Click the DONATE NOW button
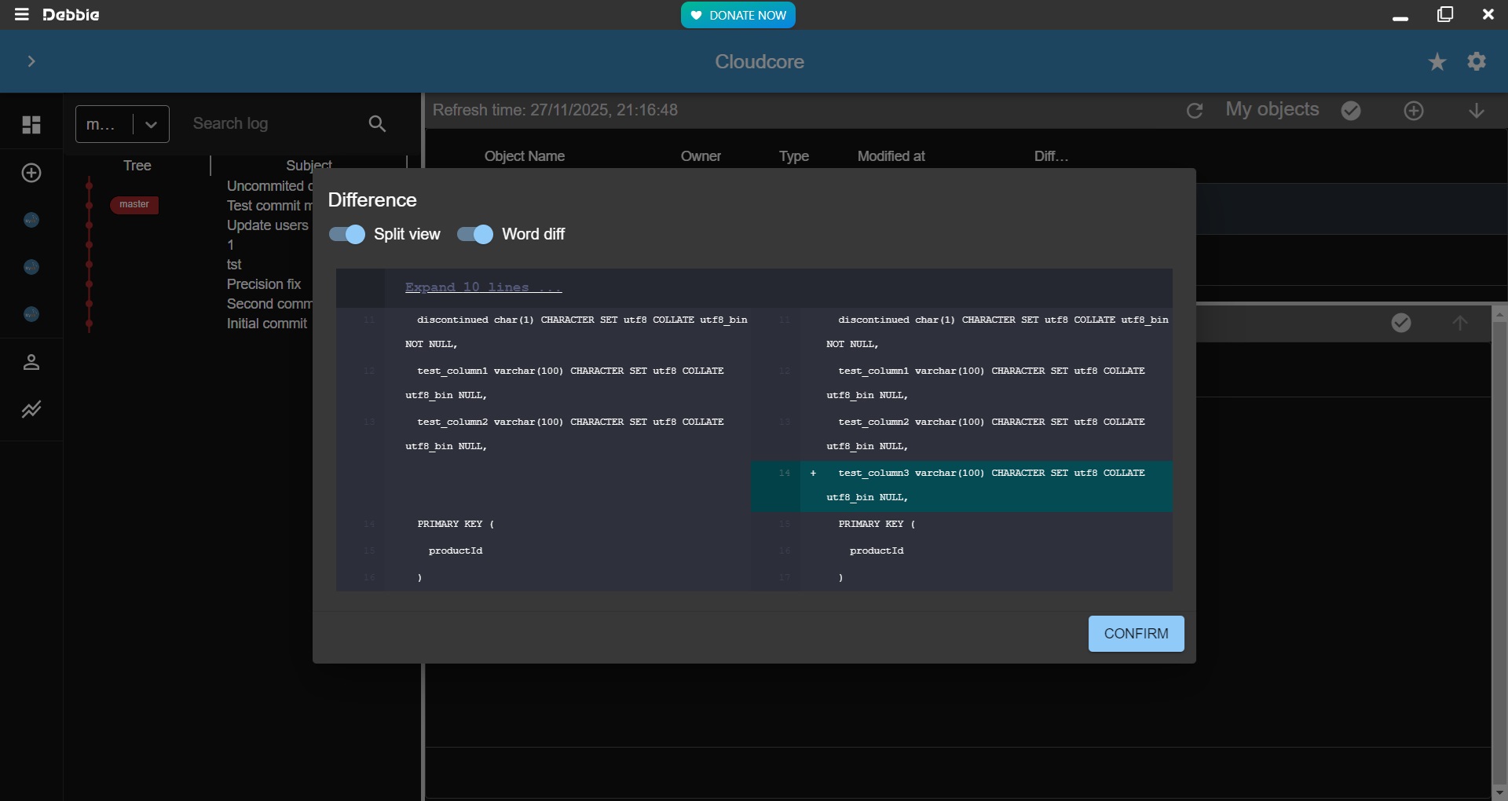The height and width of the screenshot is (801, 1508). 738,15
